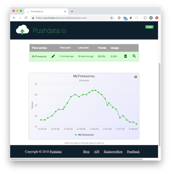This screenshot has width=171, height=174.
Task: Click the Pushdata.io header title
Action: 49,31
